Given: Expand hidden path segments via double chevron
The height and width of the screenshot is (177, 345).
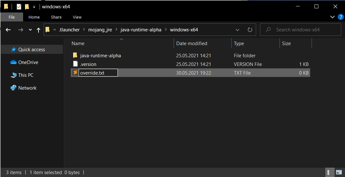Looking at the screenshot, I should tap(55, 30).
